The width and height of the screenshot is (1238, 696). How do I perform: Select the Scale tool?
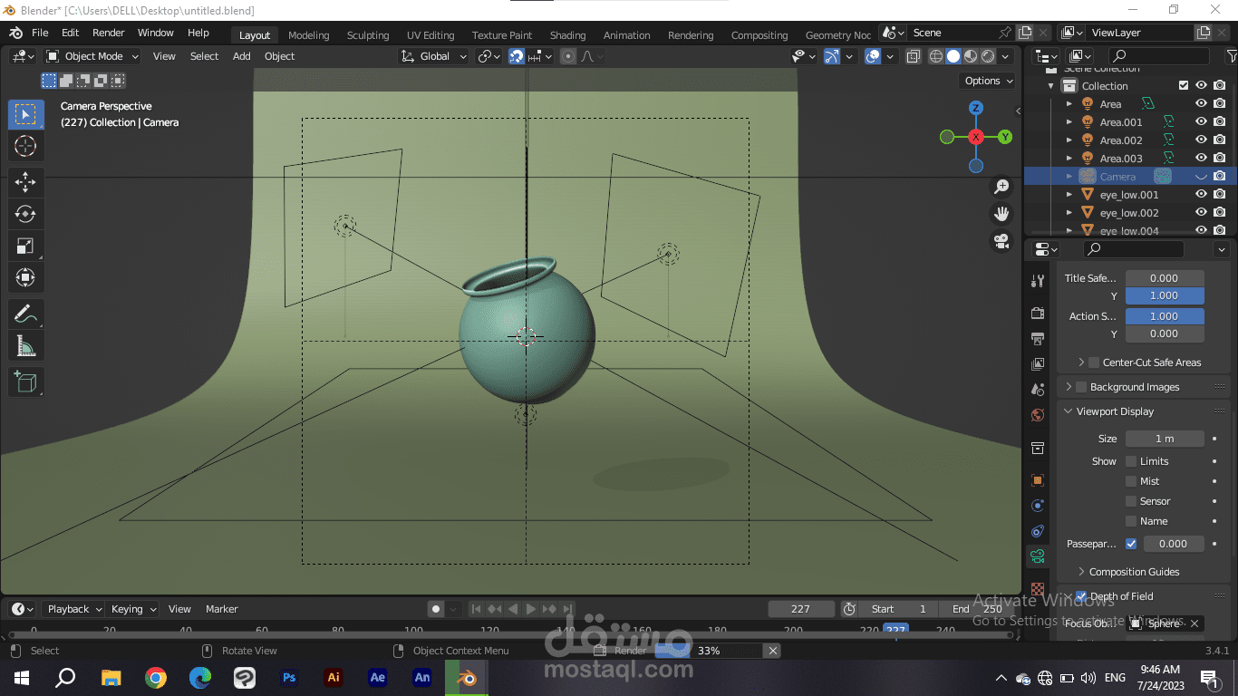(25, 246)
